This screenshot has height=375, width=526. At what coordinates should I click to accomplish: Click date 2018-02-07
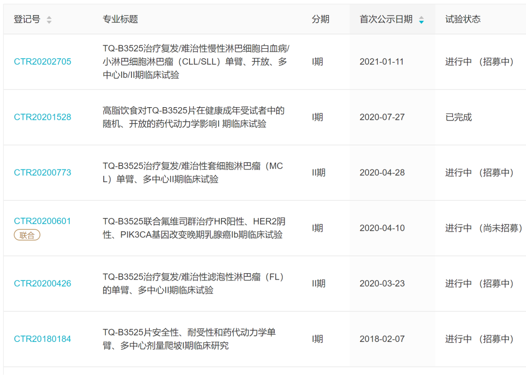(x=382, y=339)
